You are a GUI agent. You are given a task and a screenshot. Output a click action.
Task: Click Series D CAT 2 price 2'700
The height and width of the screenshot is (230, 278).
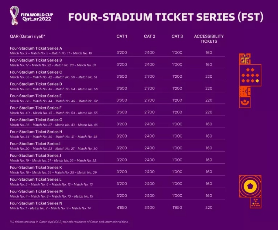coord(150,88)
